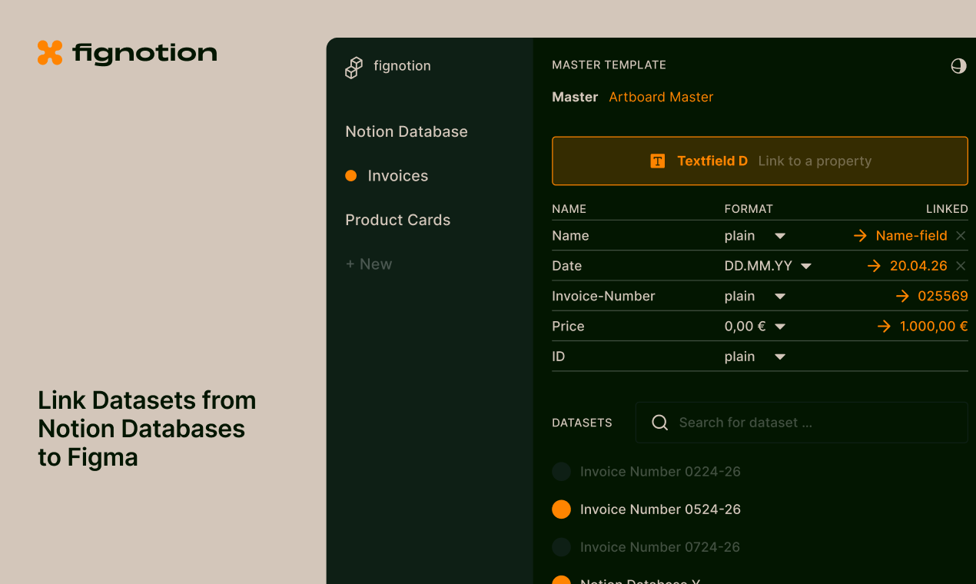This screenshot has width=976, height=584.
Task: Click the DATASETS section label
Action: point(582,423)
